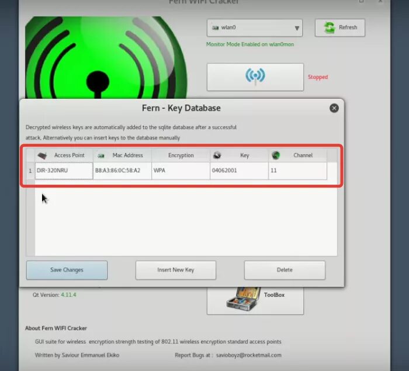
Task: Close the Fern Key Database dialog
Action: (334, 108)
